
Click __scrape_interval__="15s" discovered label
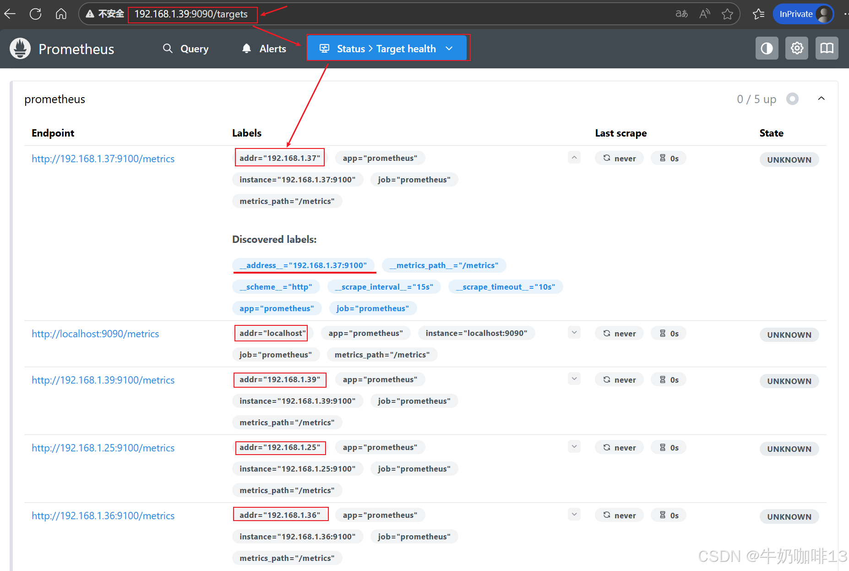point(384,287)
